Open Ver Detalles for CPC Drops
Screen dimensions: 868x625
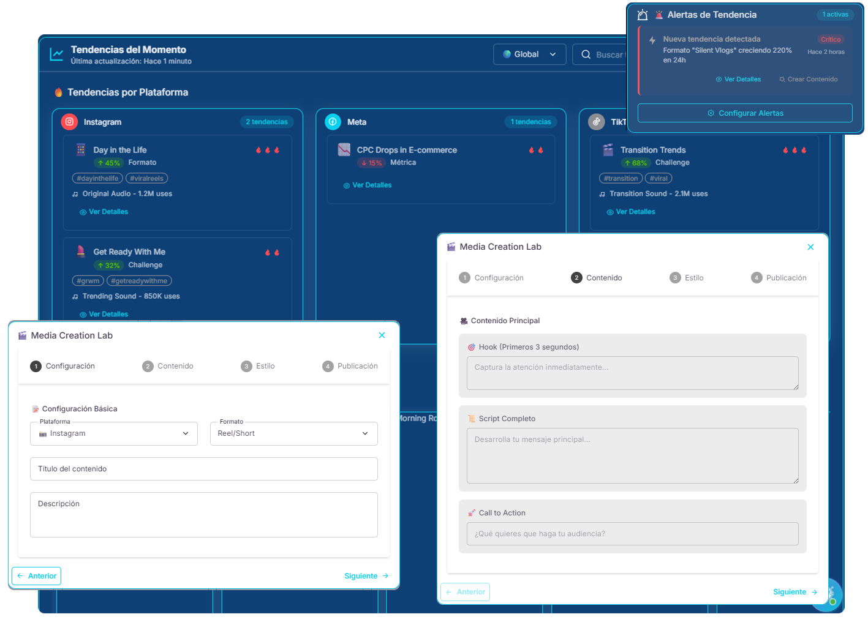click(368, 185)
